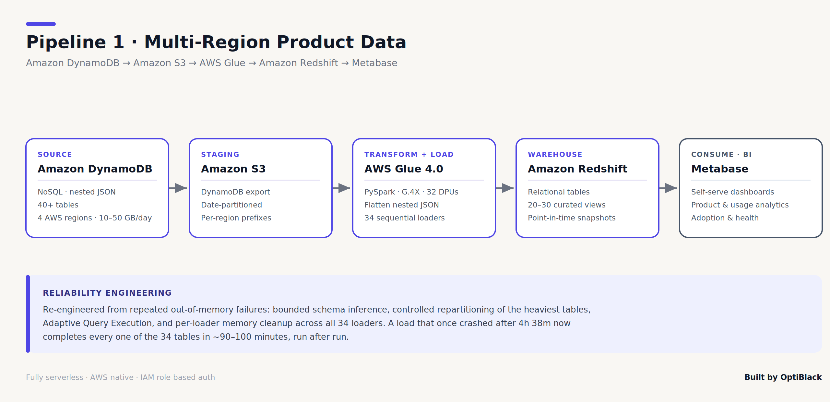
Task: Click the "Self-serve dashboards" line
Action: [x=733, y=192]
